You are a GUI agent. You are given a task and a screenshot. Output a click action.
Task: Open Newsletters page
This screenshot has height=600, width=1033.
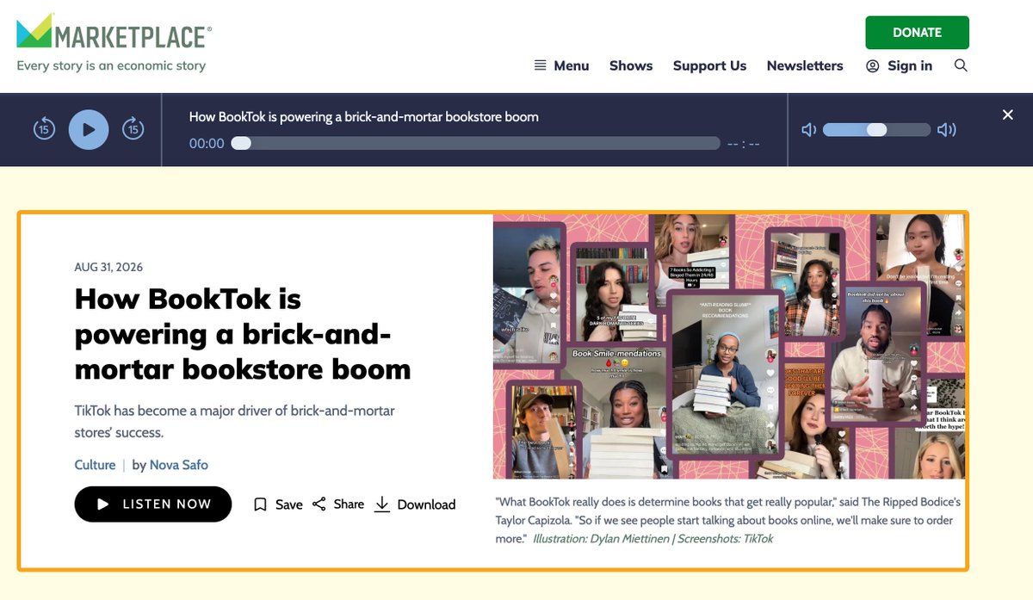point(805,65)
